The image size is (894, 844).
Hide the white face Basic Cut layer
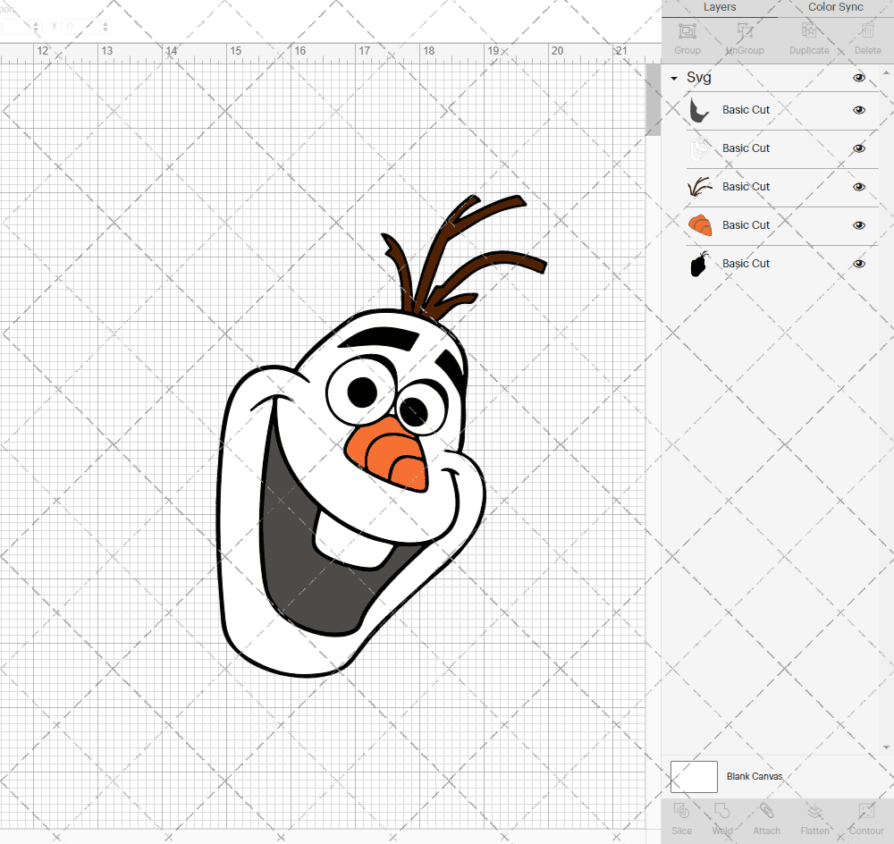point(858,148)
